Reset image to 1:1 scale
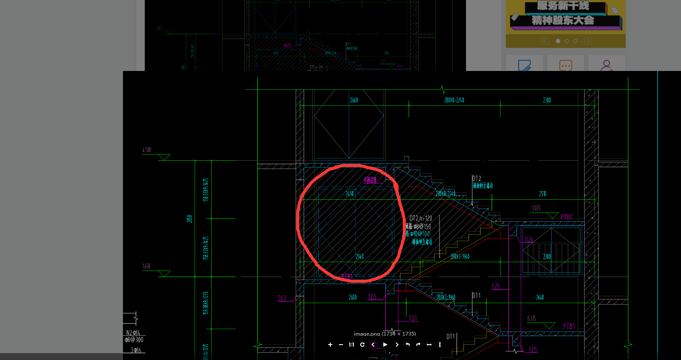The height and width of the screenshot is (360, 681). (351, 345)
